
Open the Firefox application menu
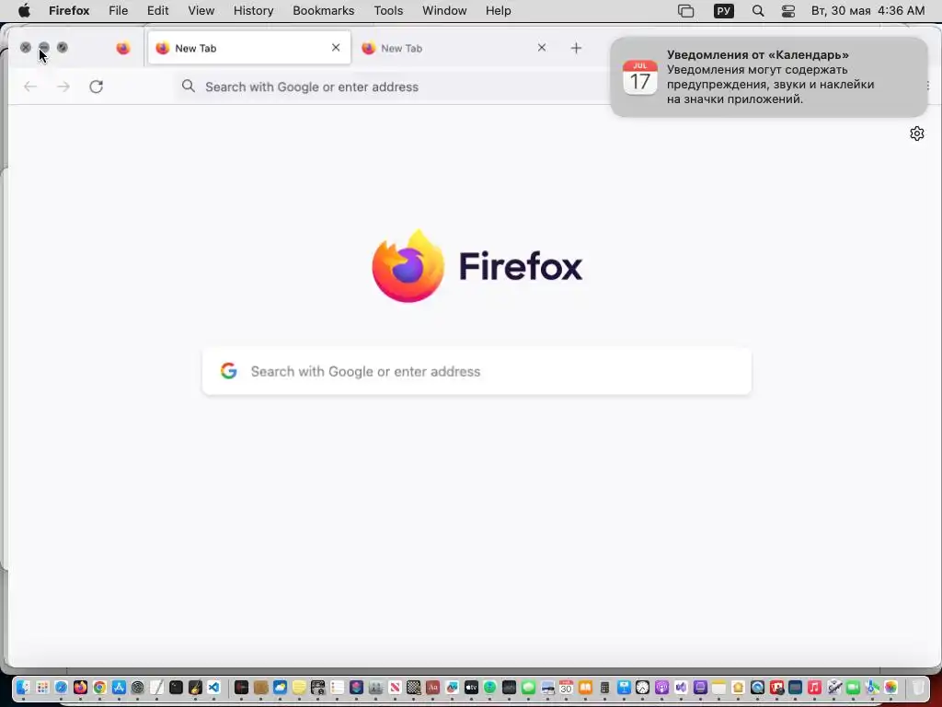pos(69,11)
